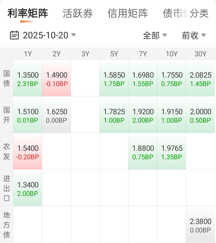Select the 国债 1Y cell showing 1.3500
216x243 pixels.
[28, 79]
